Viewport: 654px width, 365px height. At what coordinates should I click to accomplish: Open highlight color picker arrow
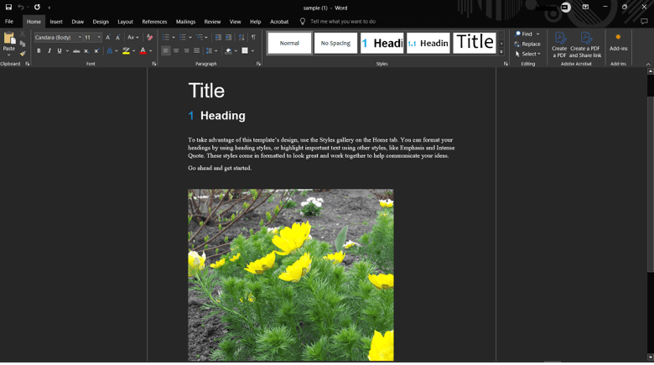point(133,51)
